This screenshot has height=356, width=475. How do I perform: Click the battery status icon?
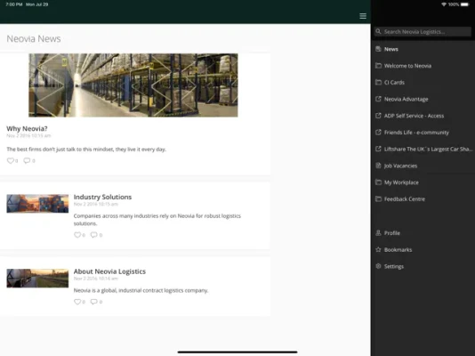tap(464, 4)
